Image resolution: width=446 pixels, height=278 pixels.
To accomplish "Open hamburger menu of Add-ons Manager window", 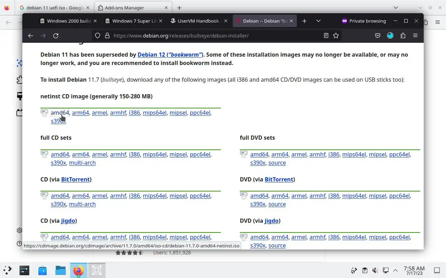I will pyautogui.click(x=438, y=22).
